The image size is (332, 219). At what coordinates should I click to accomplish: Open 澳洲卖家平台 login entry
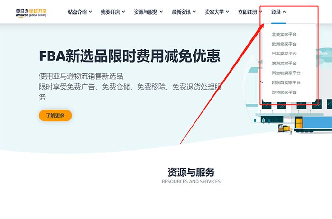point(284,63)
